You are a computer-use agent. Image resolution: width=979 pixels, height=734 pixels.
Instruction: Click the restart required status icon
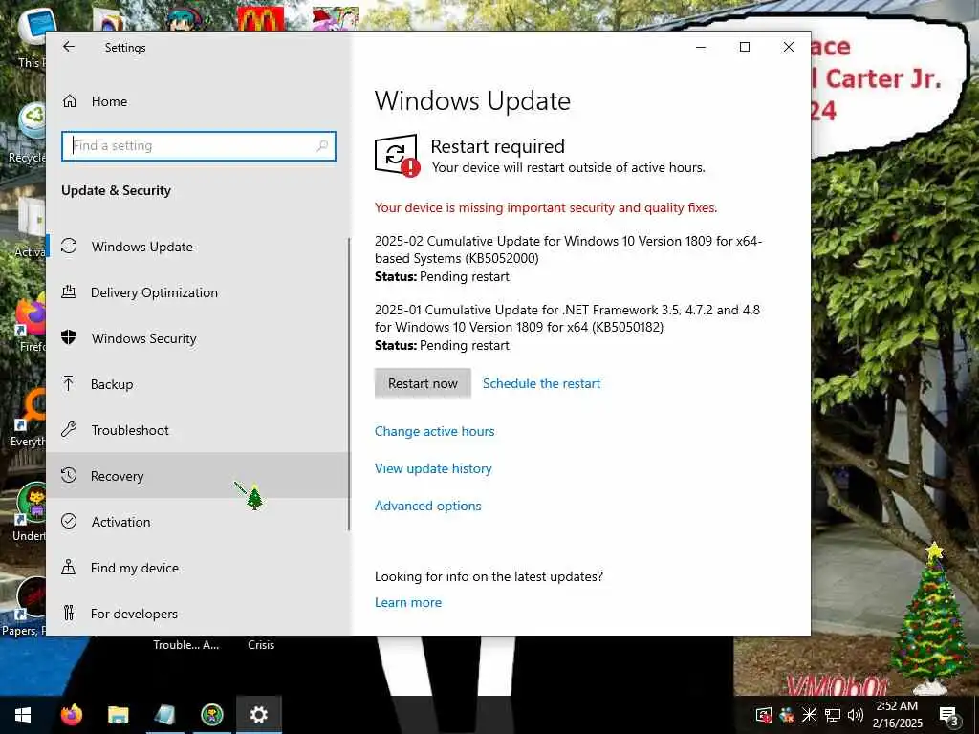(x=397, y=156)
